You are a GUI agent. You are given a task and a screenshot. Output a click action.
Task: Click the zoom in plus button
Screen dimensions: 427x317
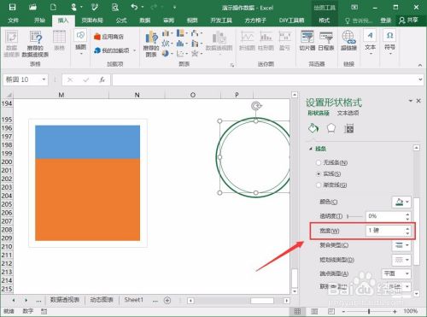pyautogui.click(x=395, y=312)
